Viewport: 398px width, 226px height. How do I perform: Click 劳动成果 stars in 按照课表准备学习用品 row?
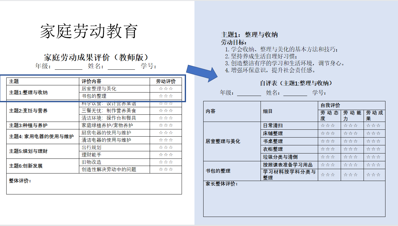coord(374,165)
